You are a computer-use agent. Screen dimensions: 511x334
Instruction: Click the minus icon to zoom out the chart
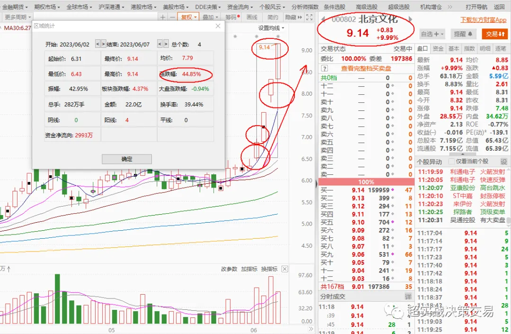171,17
